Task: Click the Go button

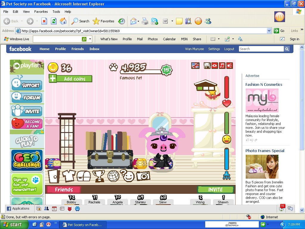Action: 279,31
